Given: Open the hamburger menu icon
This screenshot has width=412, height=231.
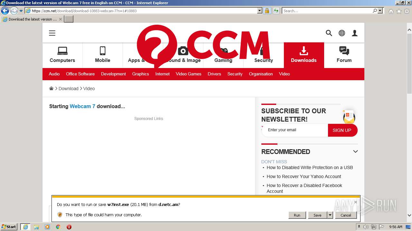Looking at the screenshot, I should click(x=52, y=33).
